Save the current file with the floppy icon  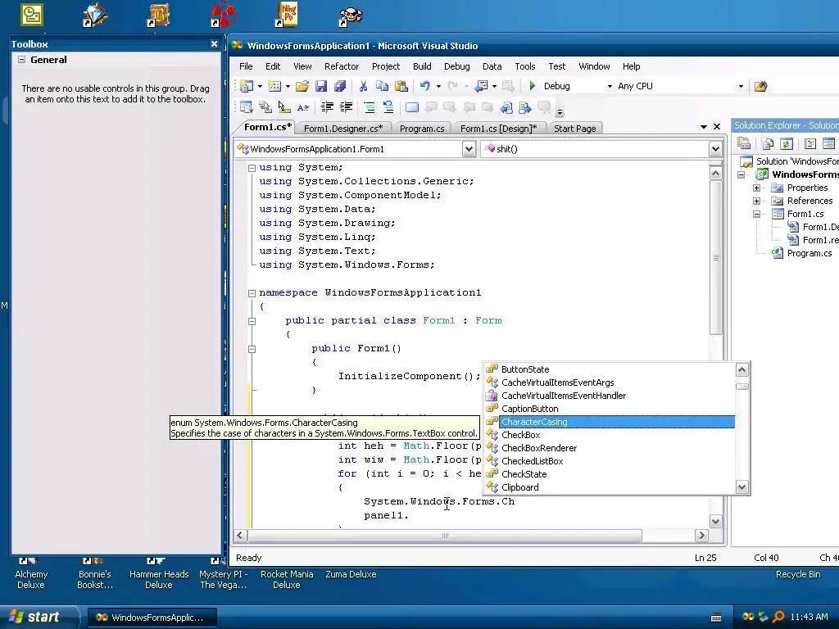click(320, 86)
